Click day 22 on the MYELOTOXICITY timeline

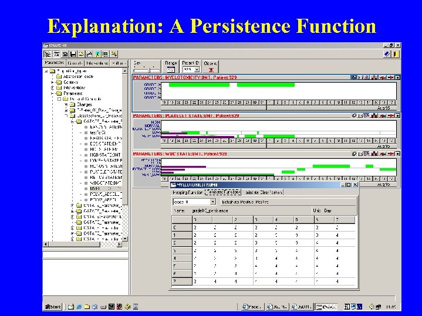tap(194, 103)
